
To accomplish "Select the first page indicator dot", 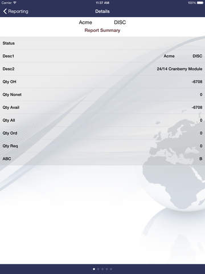I will 94,269.
